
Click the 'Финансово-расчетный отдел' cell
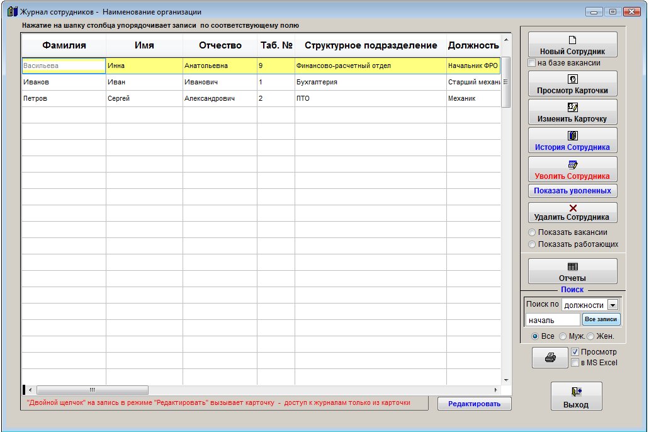370,65
